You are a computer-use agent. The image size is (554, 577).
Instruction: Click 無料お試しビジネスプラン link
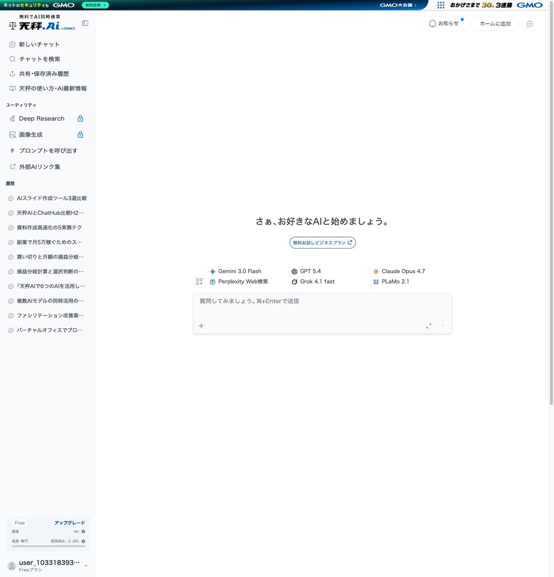[x=322, y=243]
